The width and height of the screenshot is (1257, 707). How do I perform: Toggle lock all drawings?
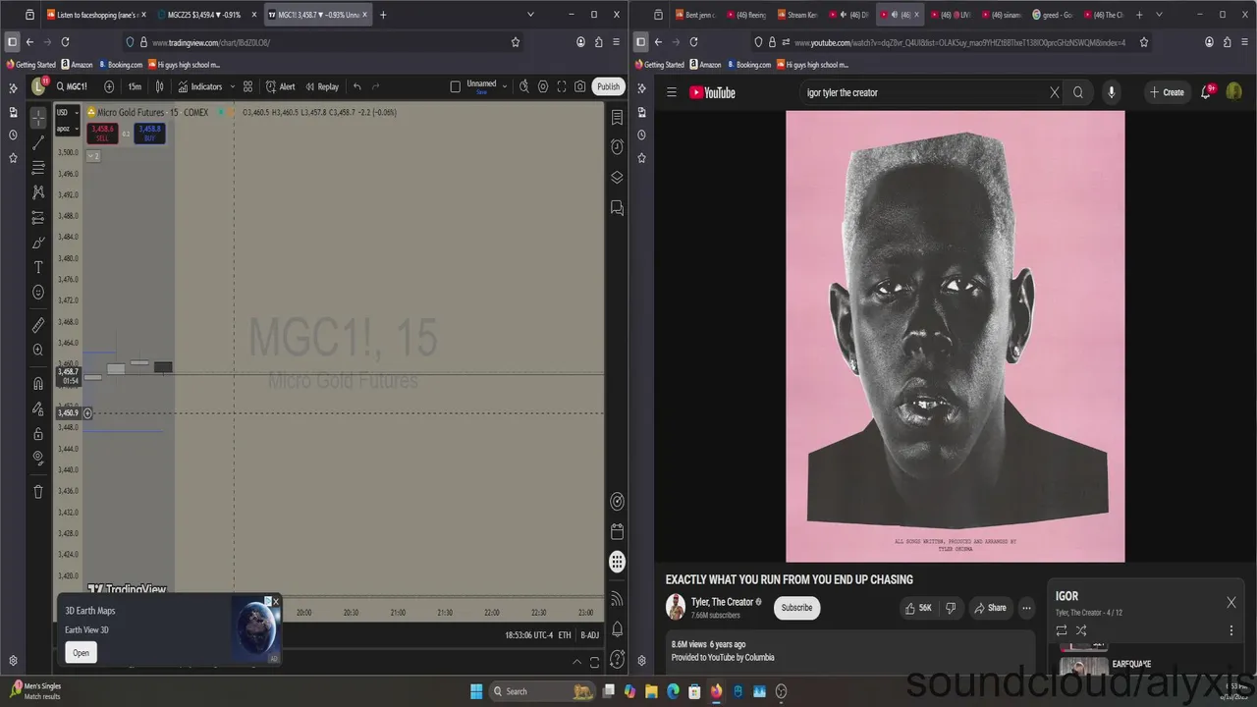(38, 434)
